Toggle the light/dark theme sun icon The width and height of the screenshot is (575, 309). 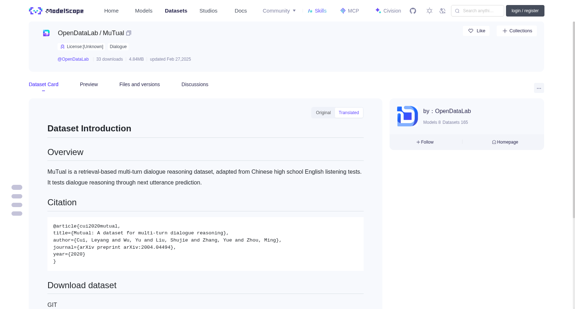429,11
